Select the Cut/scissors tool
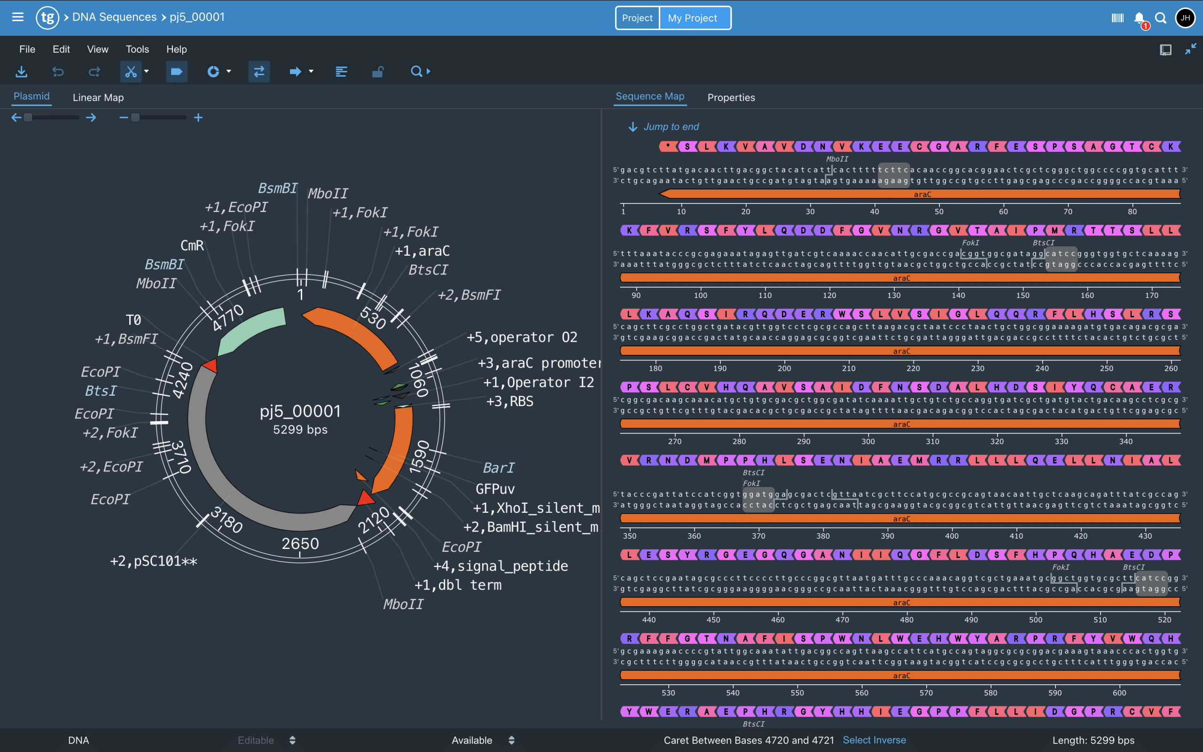The width and height of the screenshot is (1203, 752). pos(131,71)
